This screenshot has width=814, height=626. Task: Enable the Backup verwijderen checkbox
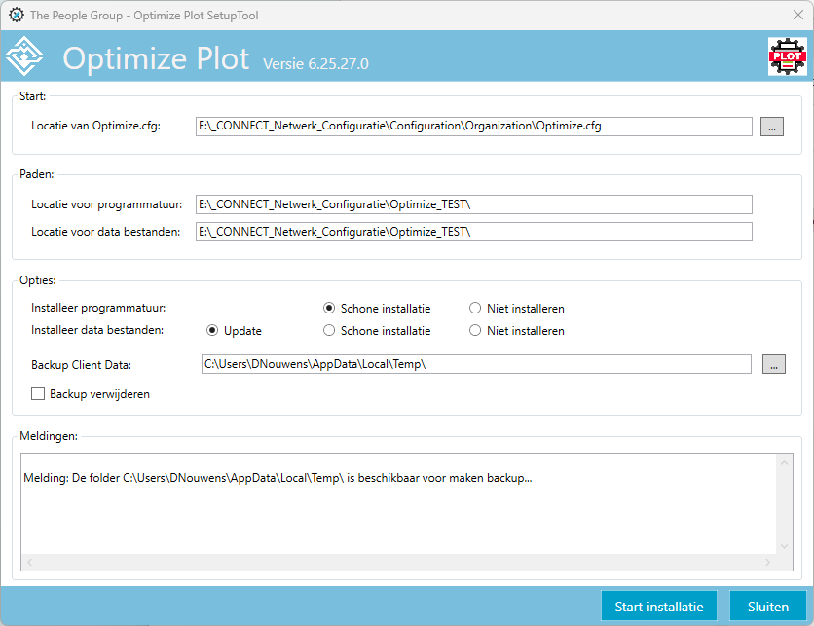[x=38, y=394]
